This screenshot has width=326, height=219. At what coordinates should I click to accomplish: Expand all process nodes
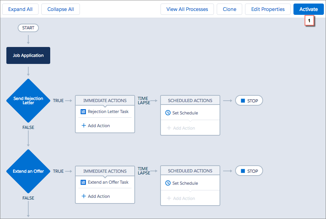(x=20, y=9)
